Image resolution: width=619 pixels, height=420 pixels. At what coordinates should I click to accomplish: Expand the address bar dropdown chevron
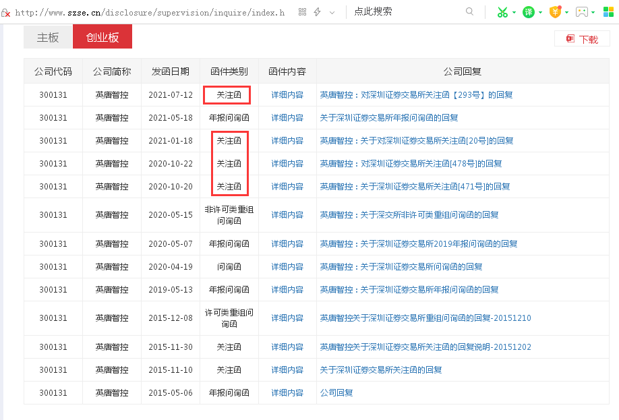pyautogui.click(x=332, y=13)
